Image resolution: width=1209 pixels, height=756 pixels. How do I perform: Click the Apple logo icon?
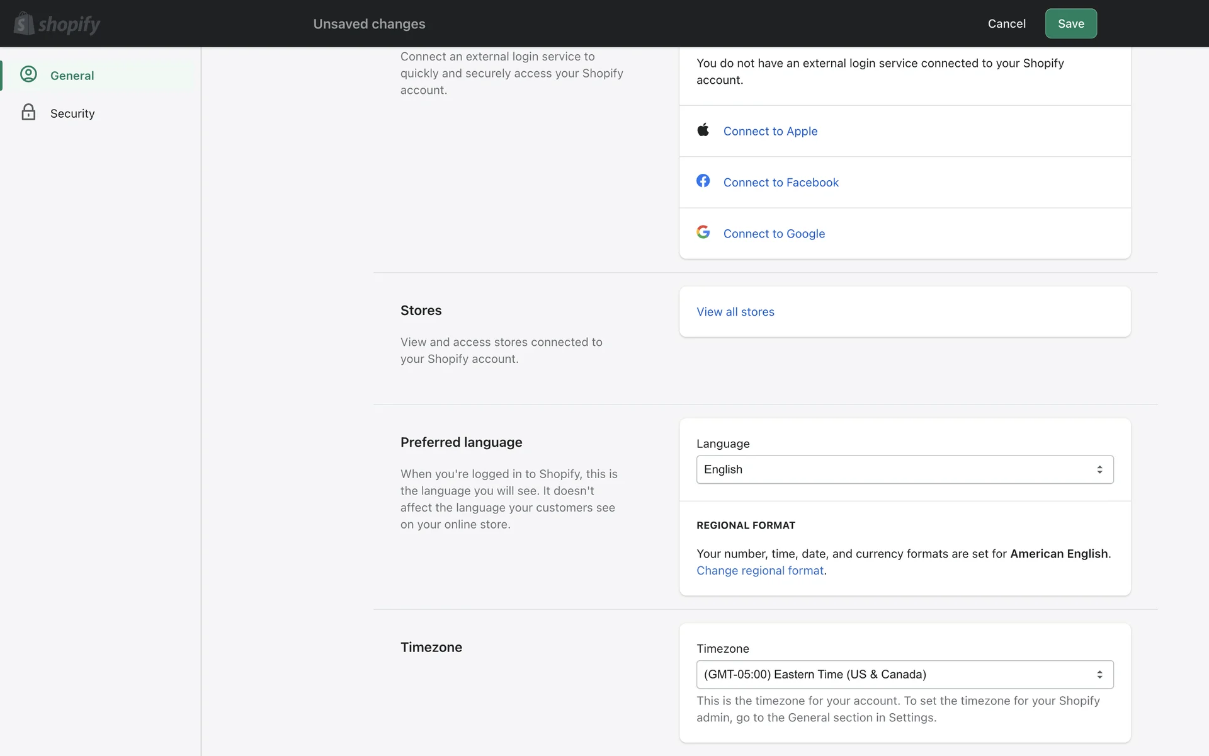pyautogui.click(x=703, y=130)
